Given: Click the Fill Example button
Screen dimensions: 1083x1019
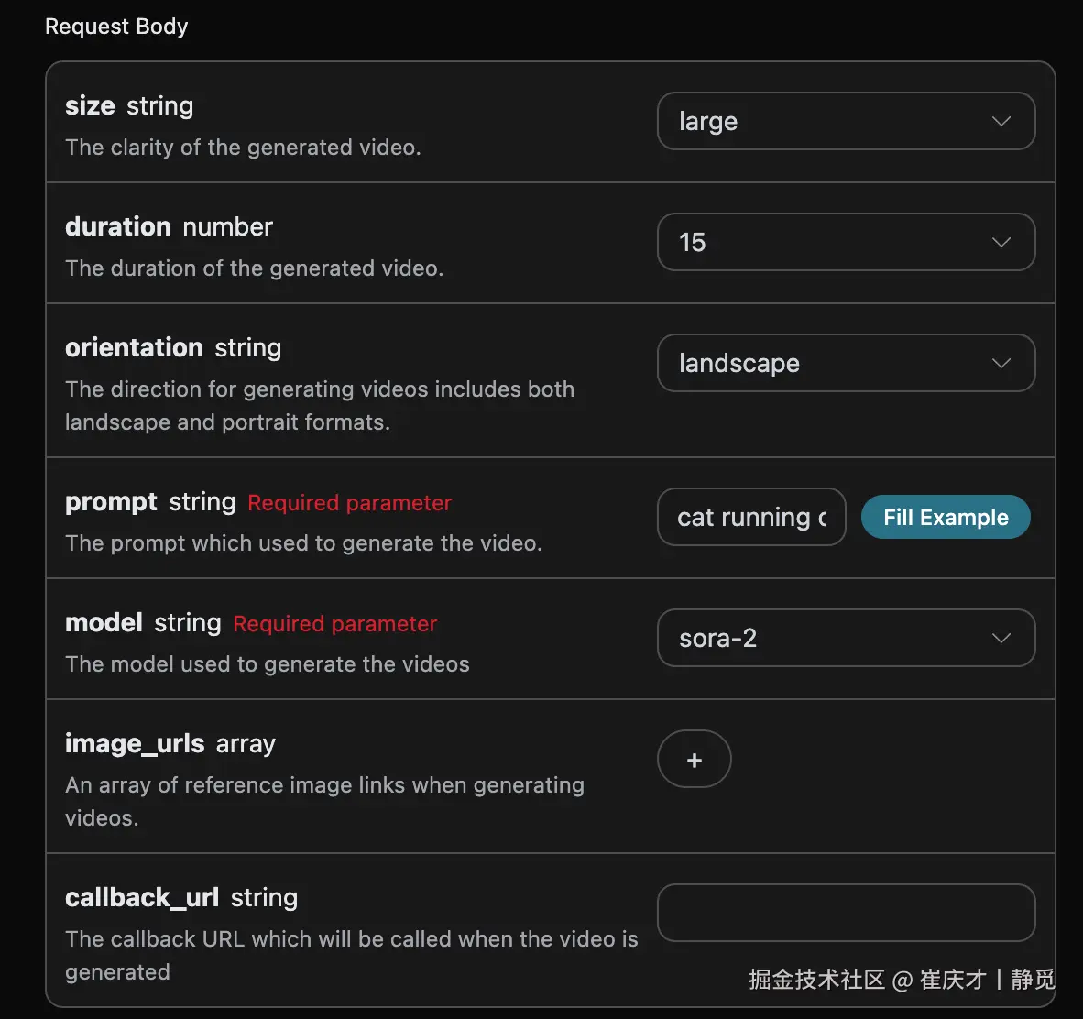Looking at the screenshot, I should (946, 517).
